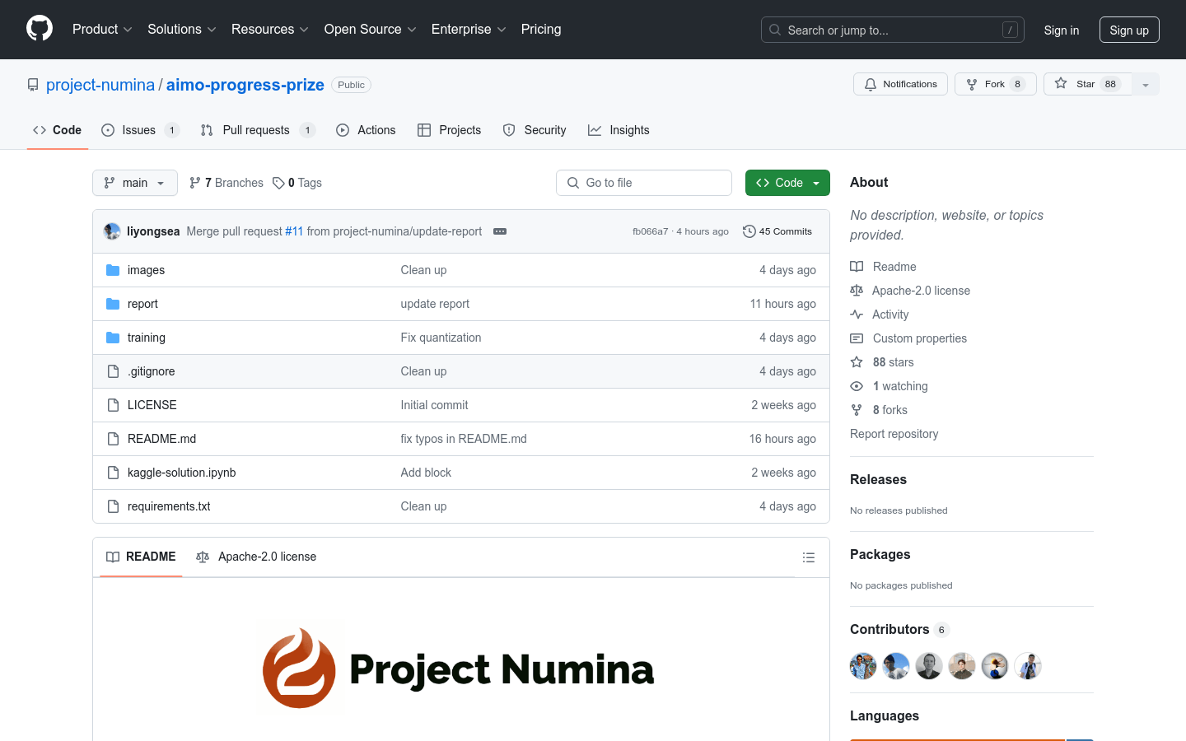The width and height of the screenshot is (1186, 741).
Task: Click the Report repository link
Action: (894, 434)
